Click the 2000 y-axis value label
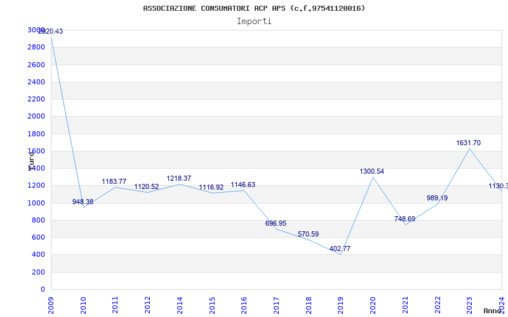The height and width of the screenshot is (317, 508). [36, 116]
